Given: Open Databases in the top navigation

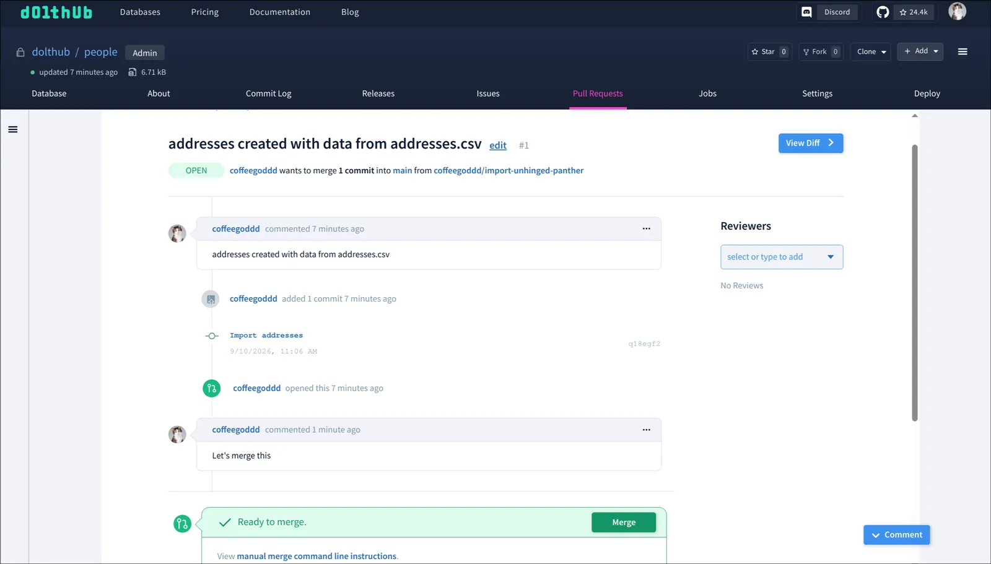Looking at the screenshot, I should point(140,12).
